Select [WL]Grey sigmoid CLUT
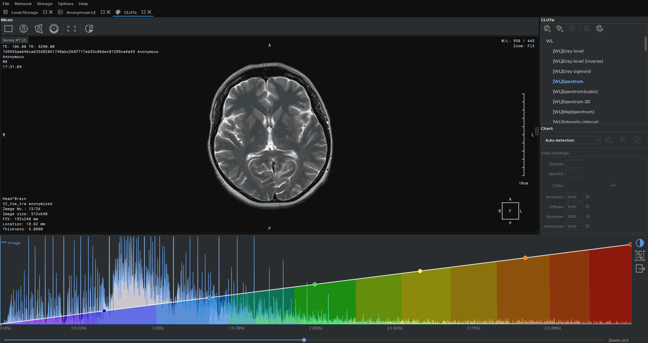 (572, 72)
